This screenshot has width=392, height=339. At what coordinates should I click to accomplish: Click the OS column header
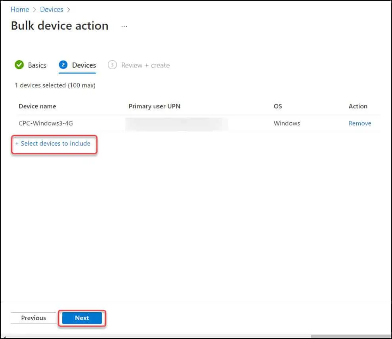pos(278,106)
